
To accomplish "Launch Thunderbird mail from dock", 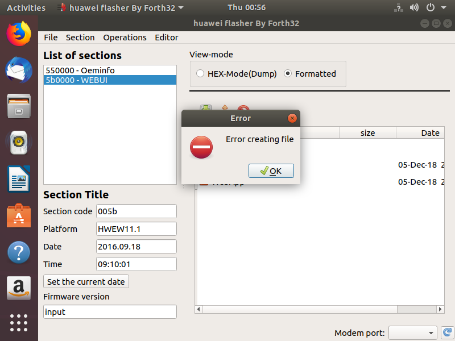I will (x=19, y=70).
